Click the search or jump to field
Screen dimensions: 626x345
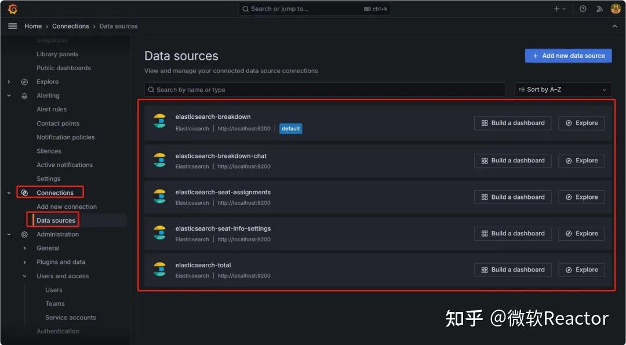coord(315,8)
